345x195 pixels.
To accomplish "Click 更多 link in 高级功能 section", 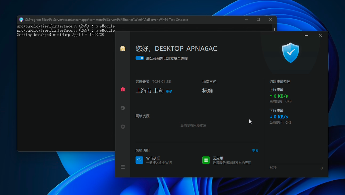I will (255, 151).
